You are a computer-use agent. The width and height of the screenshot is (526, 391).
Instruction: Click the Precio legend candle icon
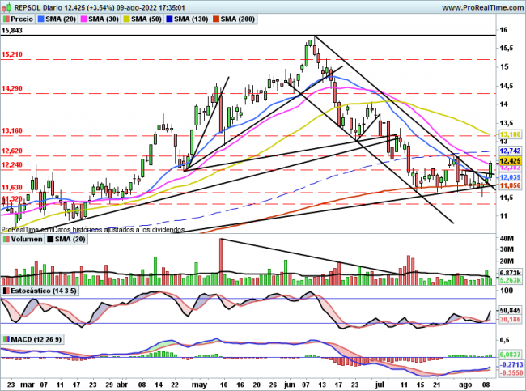click(6, 17)
